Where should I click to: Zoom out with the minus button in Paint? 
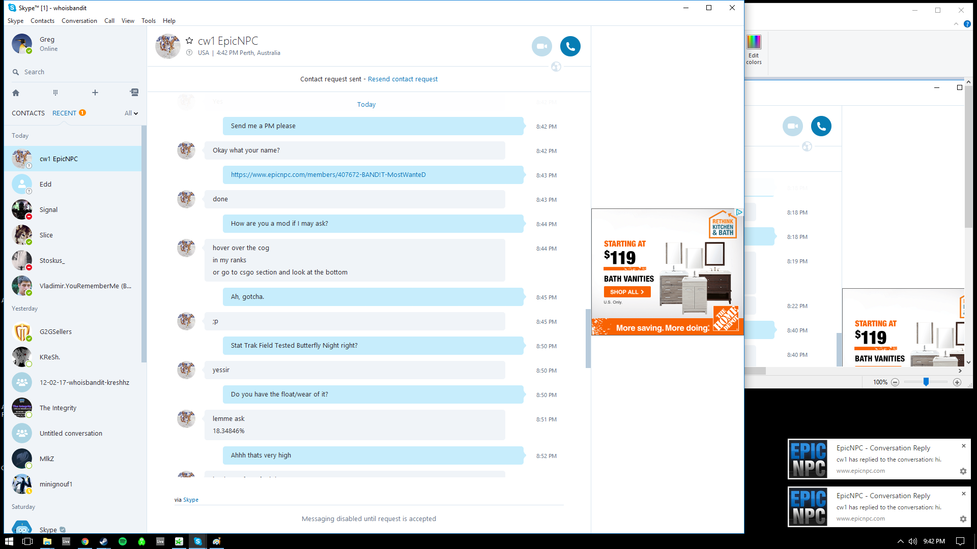895,382
